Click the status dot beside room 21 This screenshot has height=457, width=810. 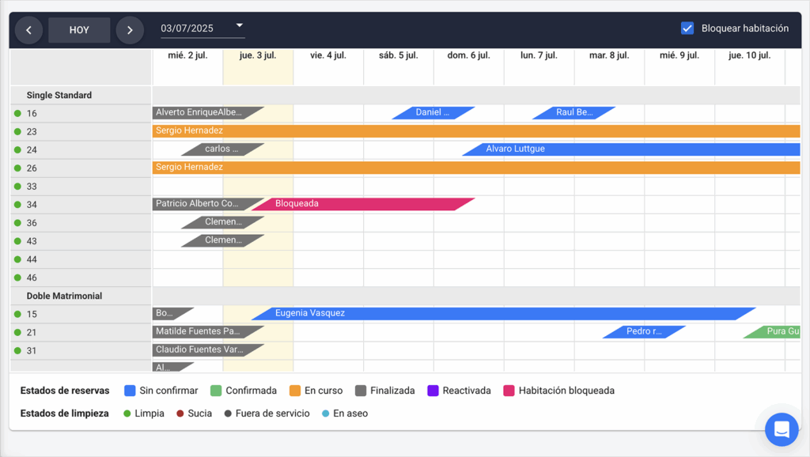tap(17, 333)
